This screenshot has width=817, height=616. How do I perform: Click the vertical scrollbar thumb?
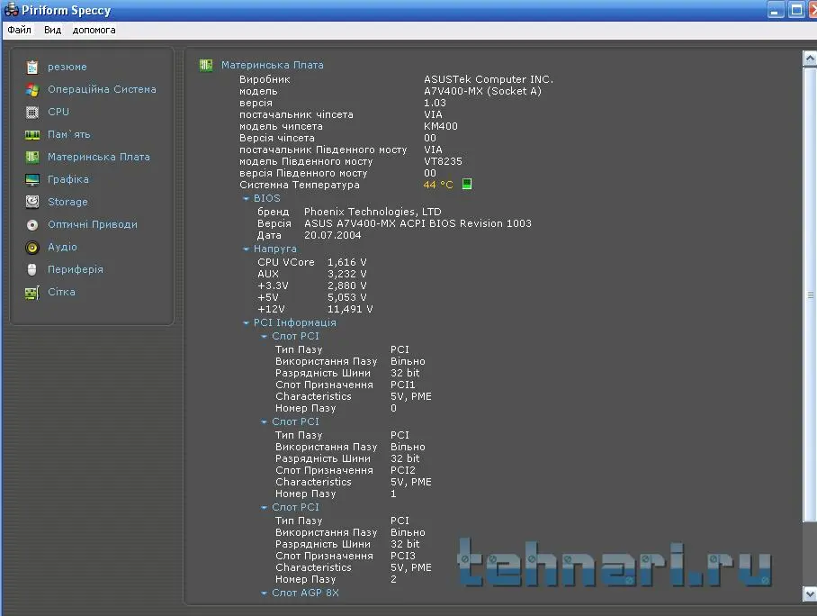pyautogui.click(x=810, y=294)
